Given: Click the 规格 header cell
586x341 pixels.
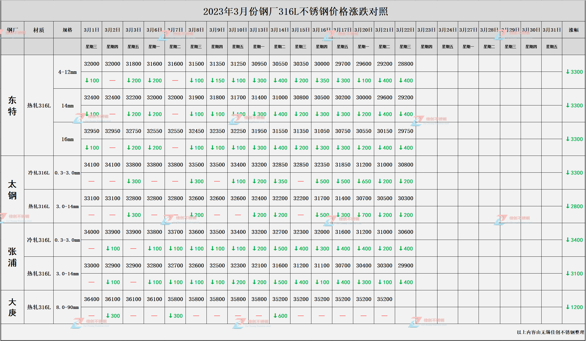Looking at the screenshot, I should [67, 30].
